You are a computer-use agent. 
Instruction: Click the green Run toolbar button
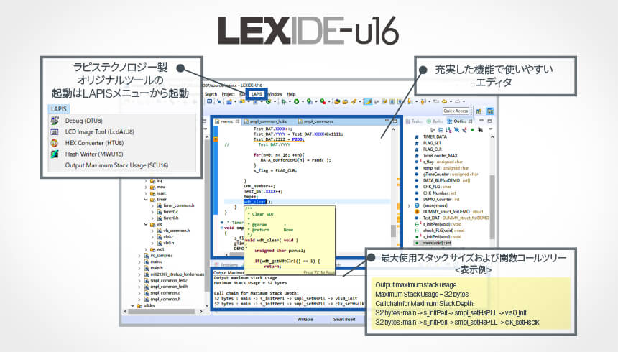296,102
